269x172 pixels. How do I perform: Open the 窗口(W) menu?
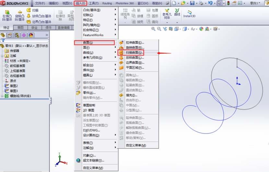pyautogui.click(x=143, y=3)
